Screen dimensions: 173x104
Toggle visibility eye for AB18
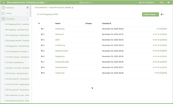(154, 40)
